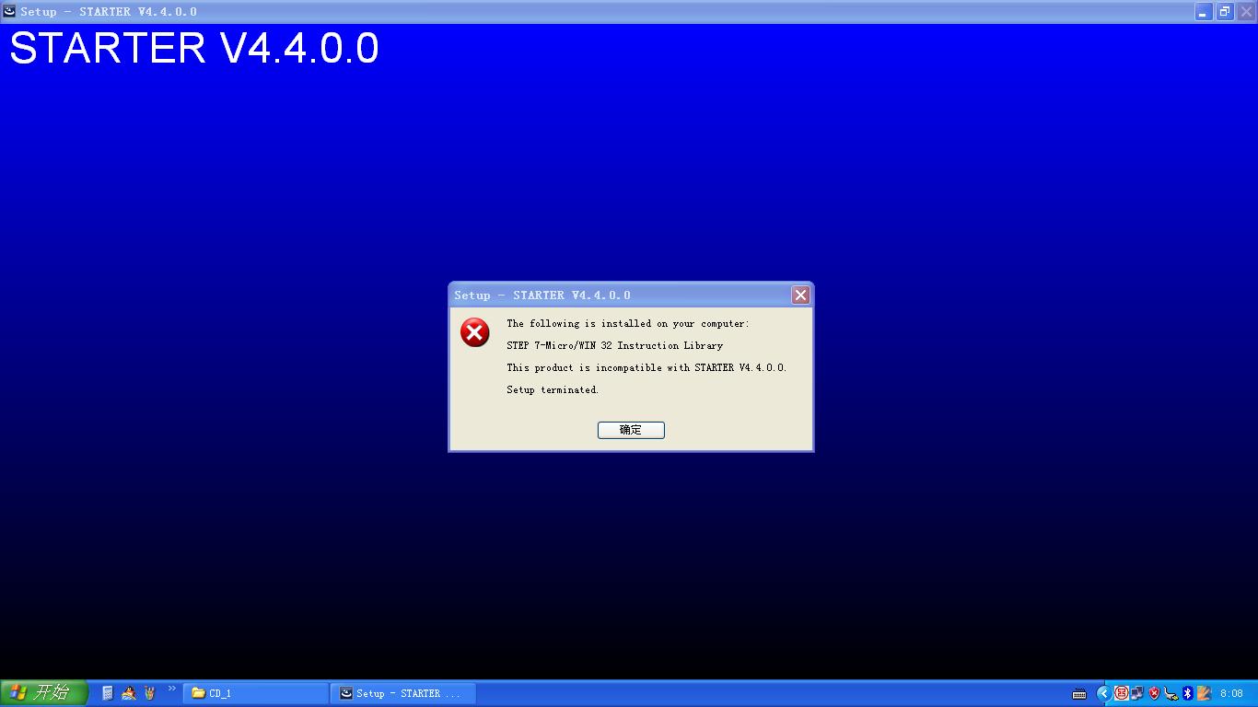Click the keyboard language bar icon
The image size is (1258, 707).
[x=1079, y=694]
